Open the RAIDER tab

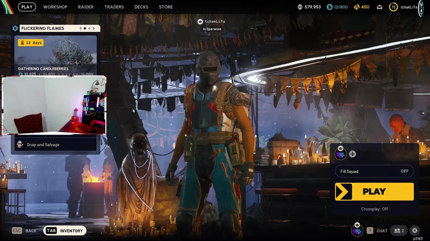click(86, 7)
